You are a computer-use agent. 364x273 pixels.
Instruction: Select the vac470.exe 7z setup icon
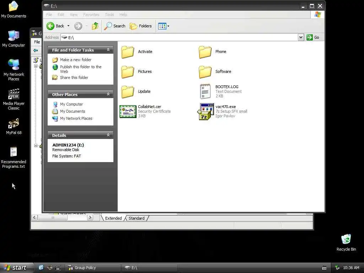click(x=205, y=112)
